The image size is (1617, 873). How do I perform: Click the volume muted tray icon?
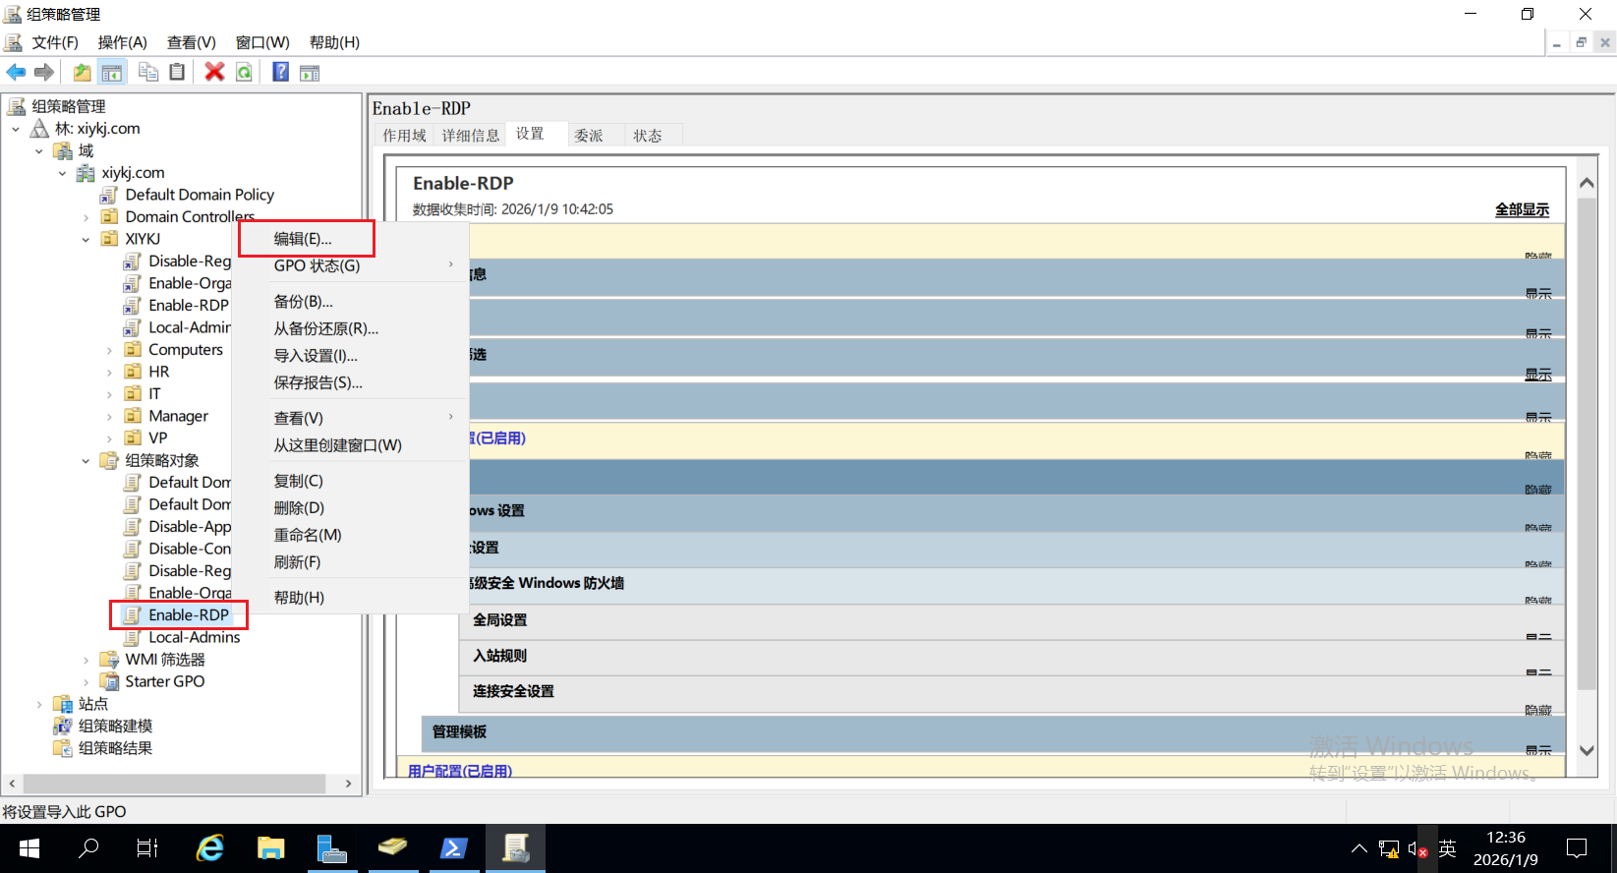[x=1417, y=848]
